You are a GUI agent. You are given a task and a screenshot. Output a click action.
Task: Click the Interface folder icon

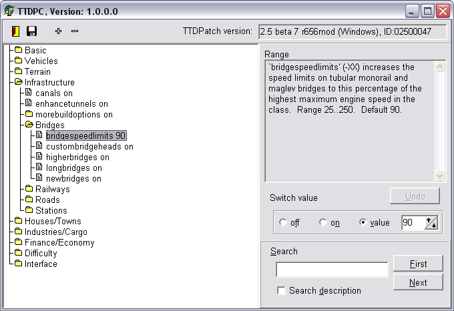coord(18,264)
